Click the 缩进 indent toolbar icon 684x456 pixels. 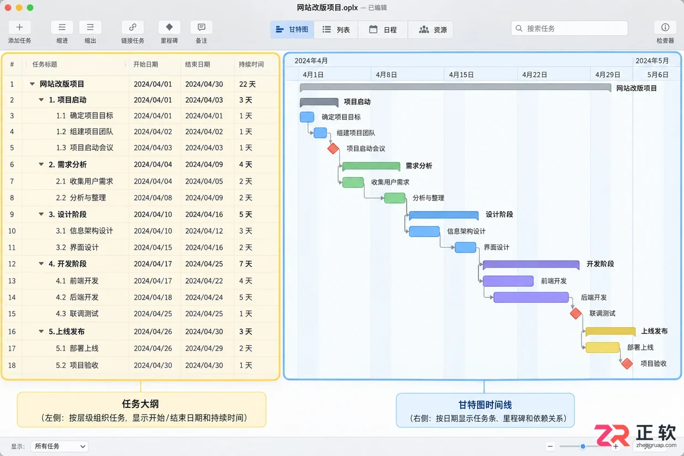pyautogui.click(x=62, y=27)
